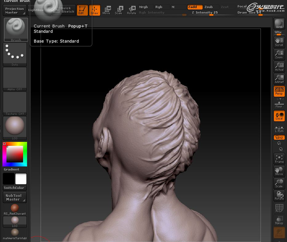287x242 pixels.
Task: Toggle L.Sym local symmetry
Action: click(279, 129)
